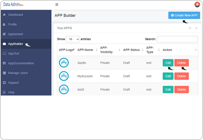Sort by APP-Type column
The image size is (203, 140).
pos(153,50)
